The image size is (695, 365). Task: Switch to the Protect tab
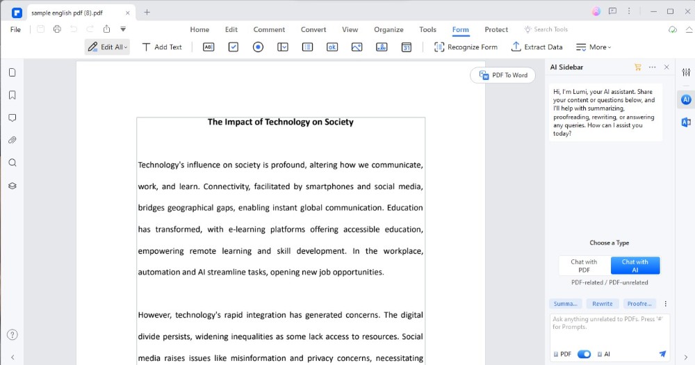496,29
